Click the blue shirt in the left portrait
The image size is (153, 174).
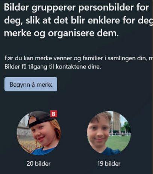click(x=42, y=151)
